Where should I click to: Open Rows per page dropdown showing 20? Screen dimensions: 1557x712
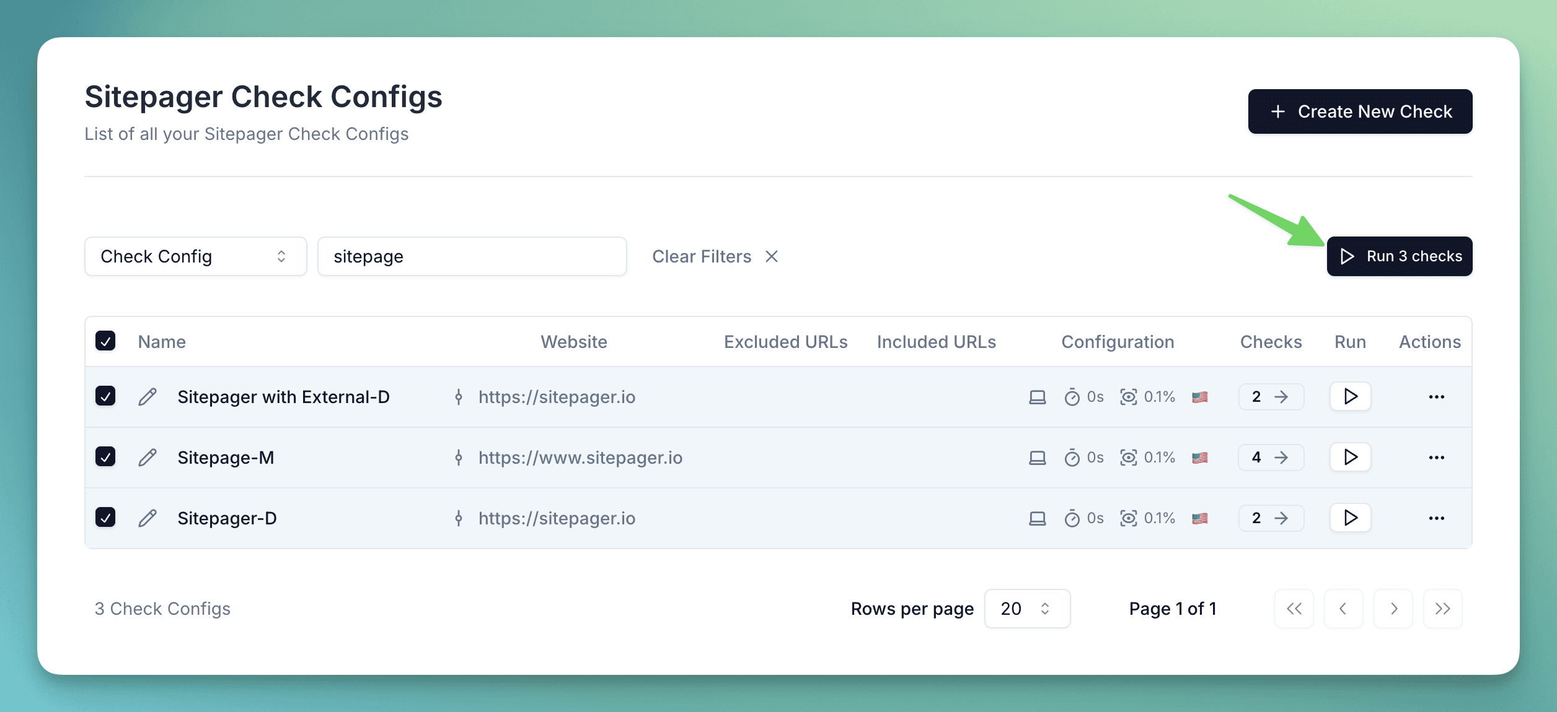click(1027, 609)
